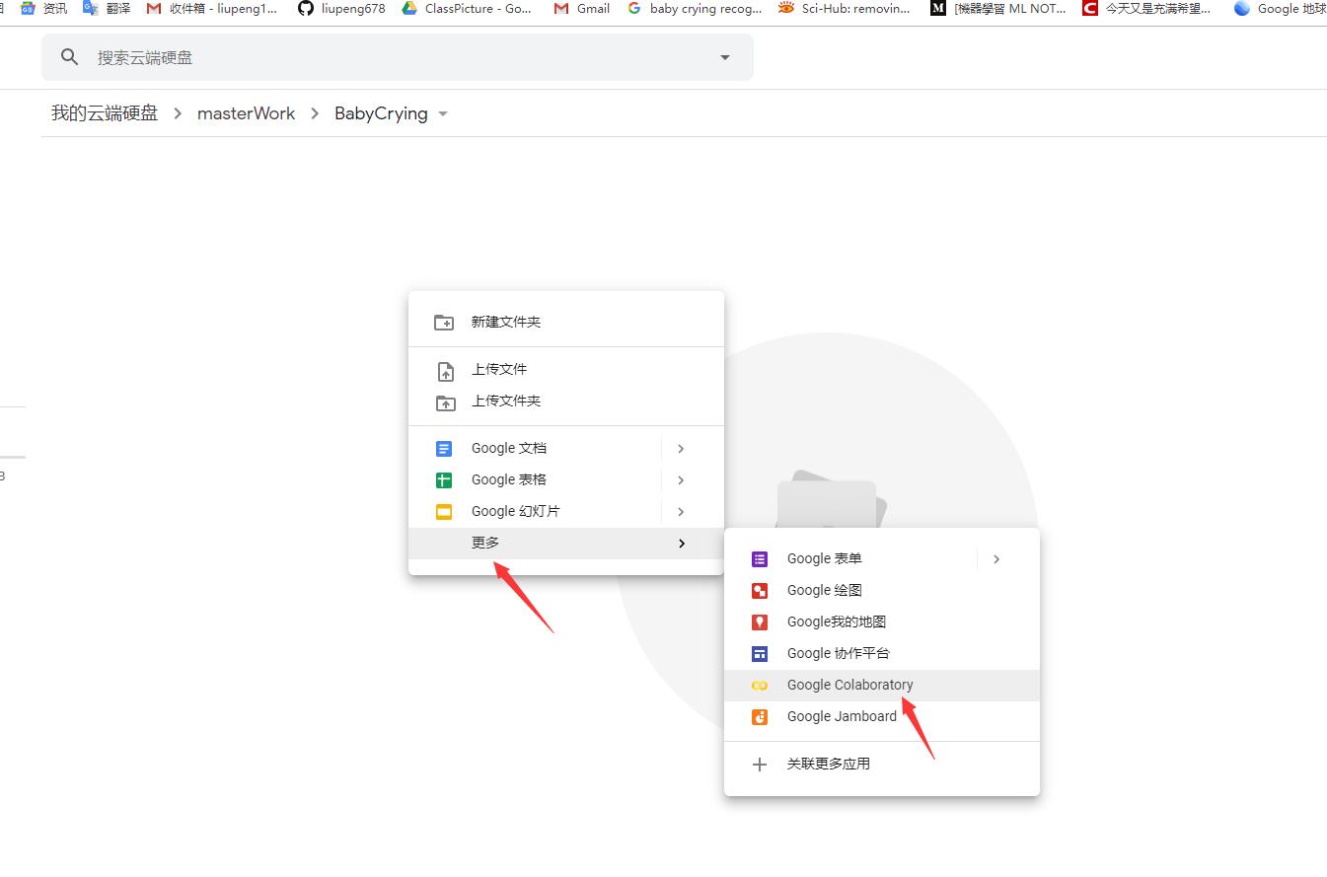
Task: Create a Google 表格 spreadsheet
Action: tap(535, 479)
